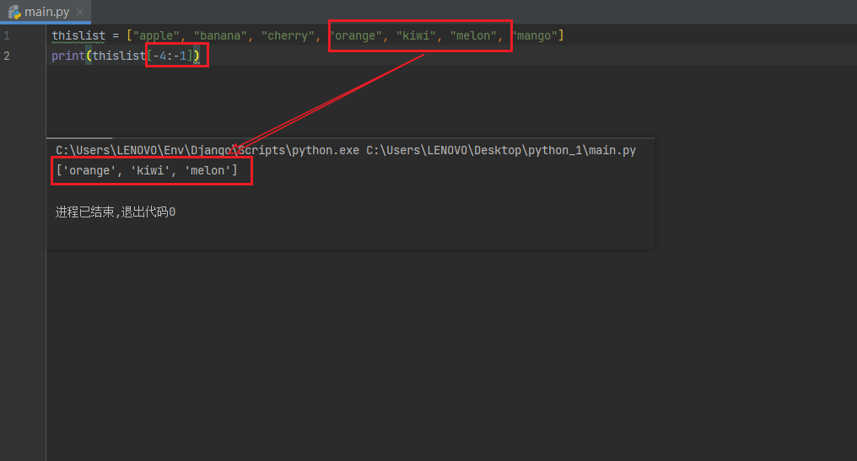Close the main.py tab
The image size is (857, 461).
click(x=80, y=12)
